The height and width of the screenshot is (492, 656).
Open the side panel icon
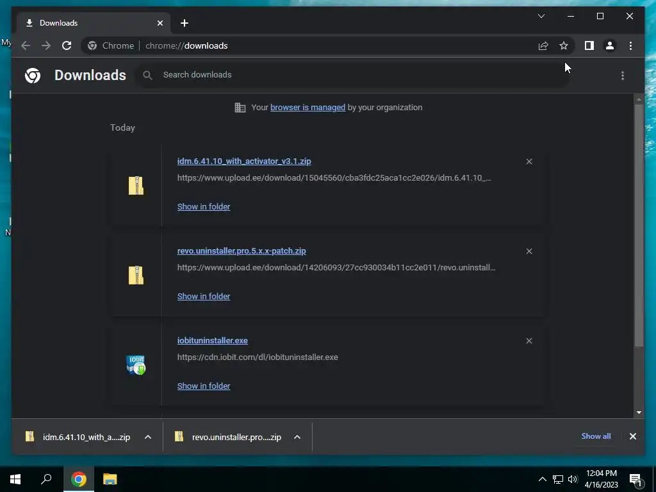(x=589, y=45)
